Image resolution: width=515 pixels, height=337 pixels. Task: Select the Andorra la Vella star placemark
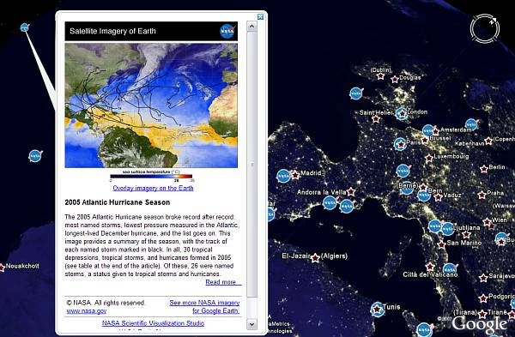tap(351, 191)
